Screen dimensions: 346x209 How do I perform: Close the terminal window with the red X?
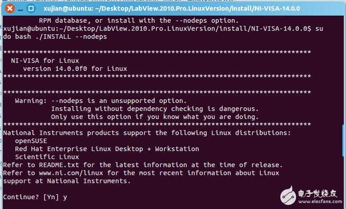10,8
